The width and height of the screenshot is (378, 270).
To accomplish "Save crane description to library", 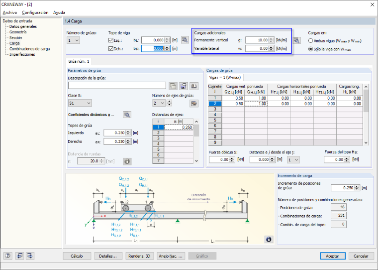I will (x=184, y=86).
